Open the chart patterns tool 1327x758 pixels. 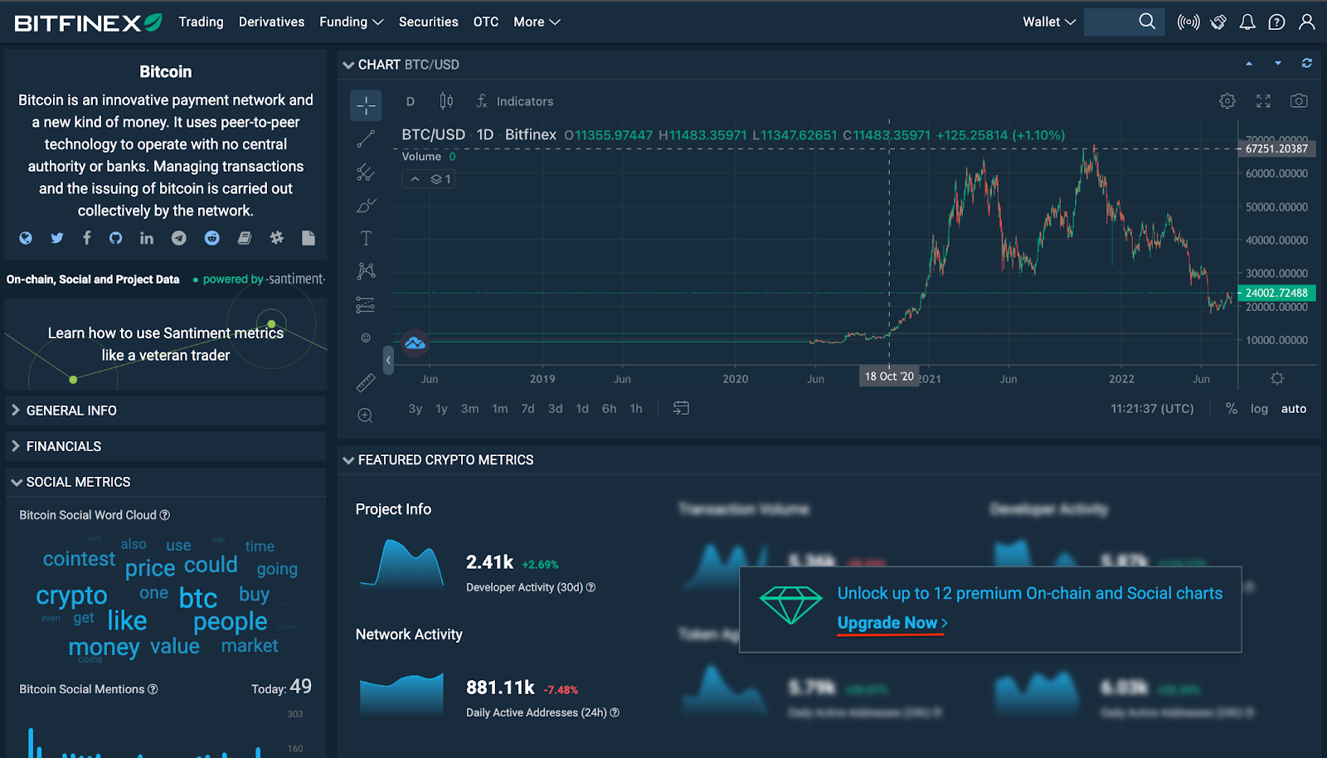[366, 271]
